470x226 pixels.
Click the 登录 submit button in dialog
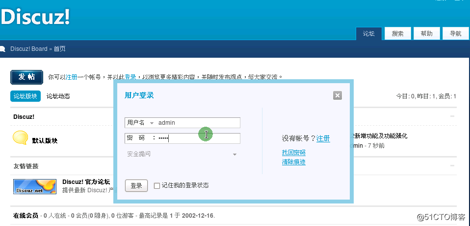click(x=136, y=186)
